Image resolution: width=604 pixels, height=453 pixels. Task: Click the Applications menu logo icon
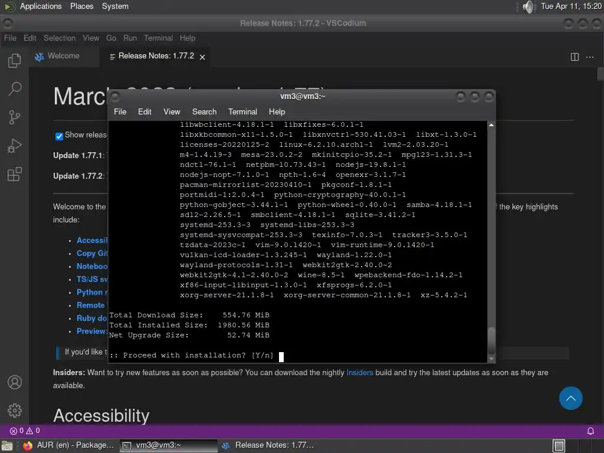click(9, 6)
